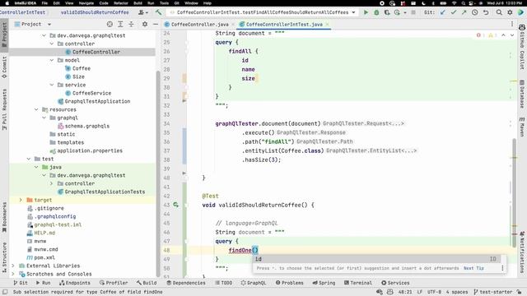
Task: Collapse the resources folder
Action: pyautogui.click(x=36, y=109)
